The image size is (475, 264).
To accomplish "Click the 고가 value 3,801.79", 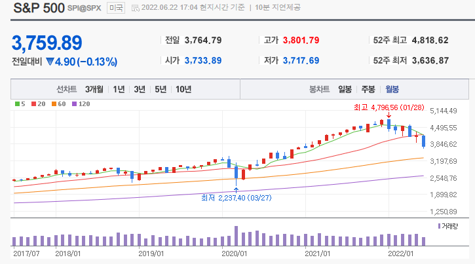I will [x=301, y=40].
